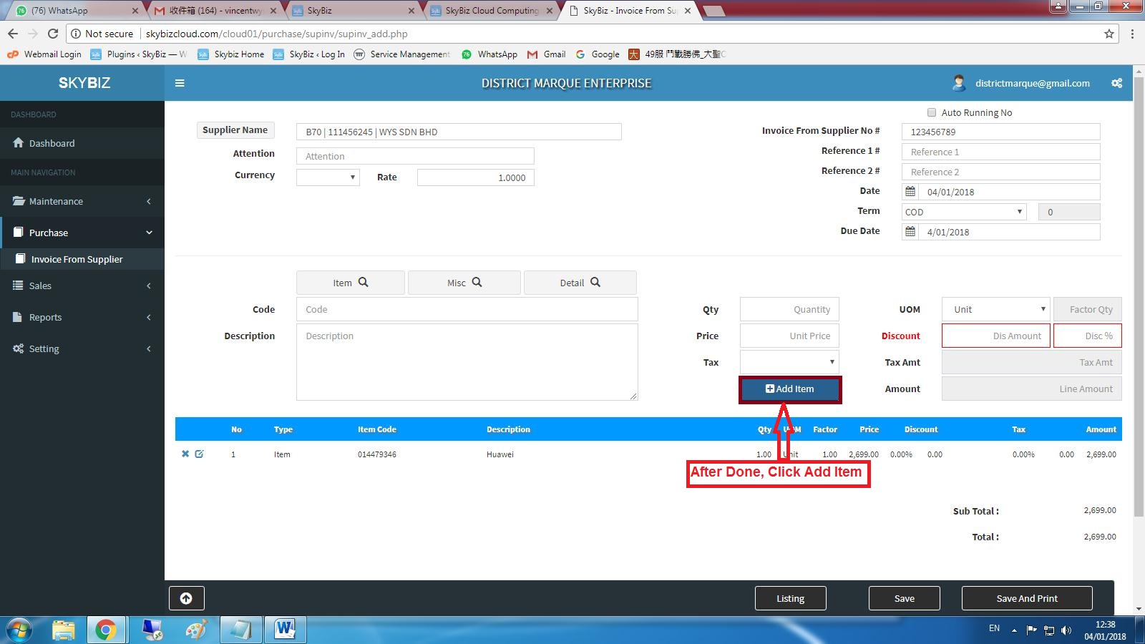Open the Reports sidebar menu
Image resolution: width=1145 pixels, height=644 pixels.
(x=82, y=317)
